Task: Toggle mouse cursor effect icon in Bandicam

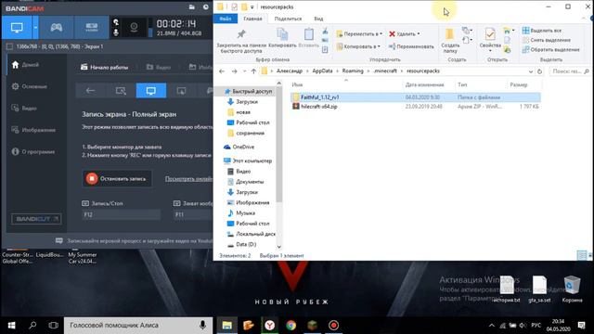Action: click(x=116, y=22)
